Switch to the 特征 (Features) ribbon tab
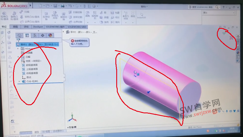 pos(4,27)
